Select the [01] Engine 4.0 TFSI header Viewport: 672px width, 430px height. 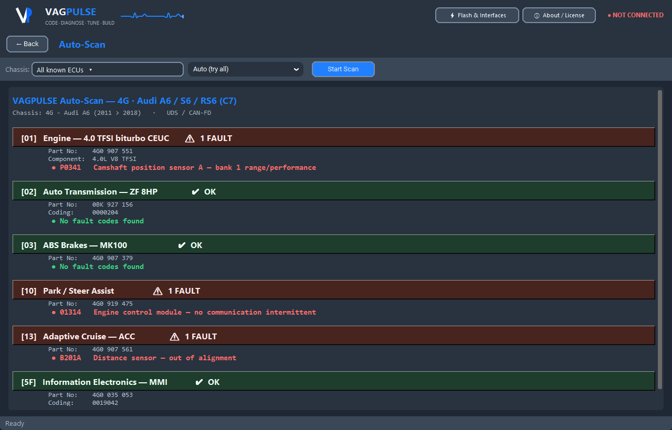pos(334,137)
